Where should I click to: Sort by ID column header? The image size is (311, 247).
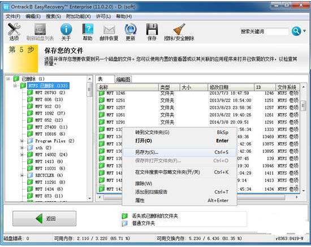pyautogui.click(x=265, y=87)
